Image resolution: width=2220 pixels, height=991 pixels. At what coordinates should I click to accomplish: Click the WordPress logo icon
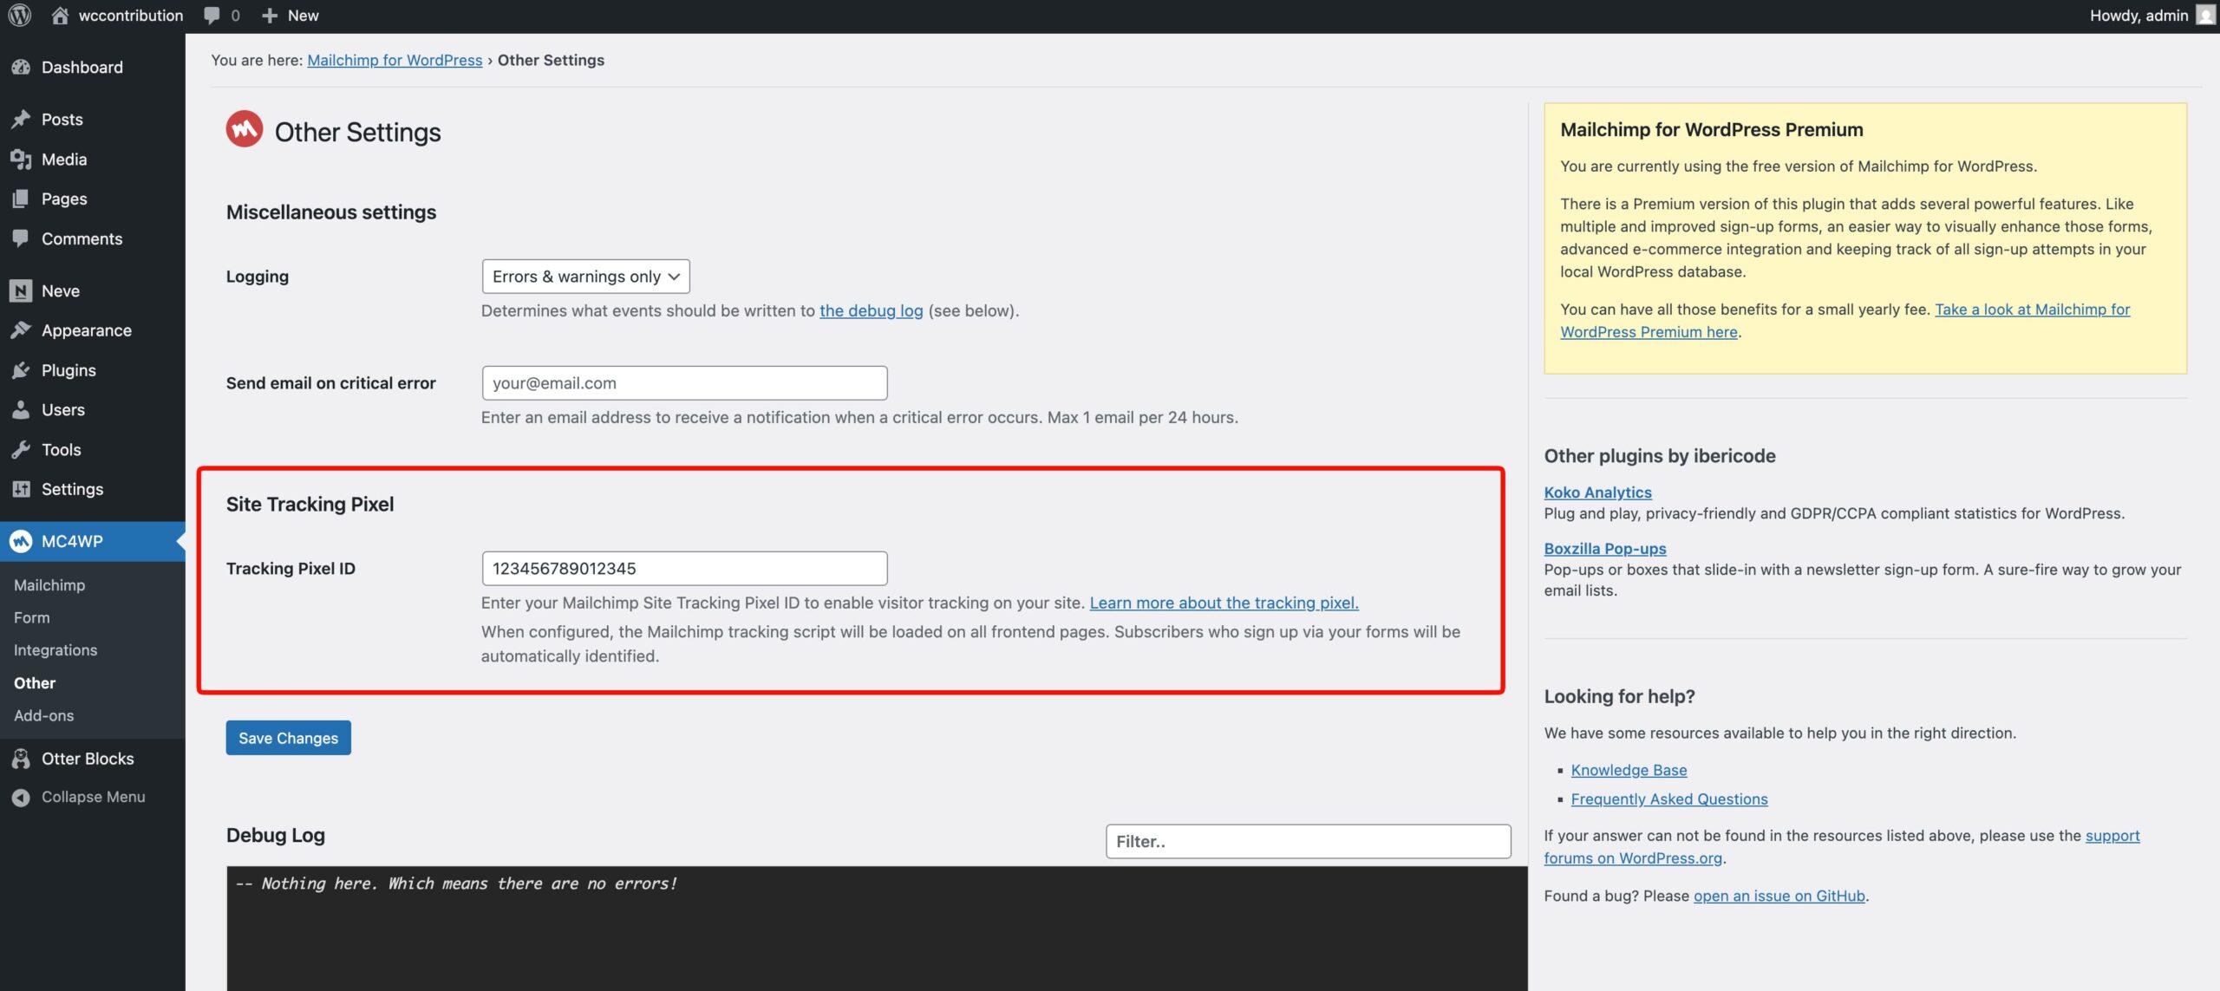click(20, 16)
